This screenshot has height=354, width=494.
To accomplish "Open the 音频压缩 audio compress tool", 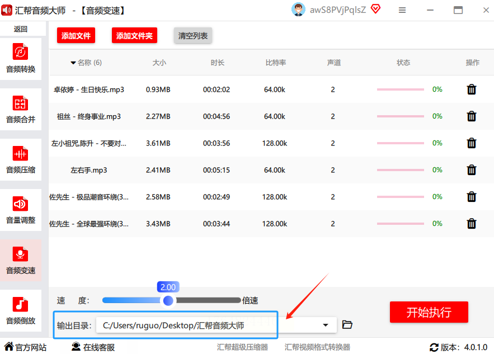I will coord(21,159).
